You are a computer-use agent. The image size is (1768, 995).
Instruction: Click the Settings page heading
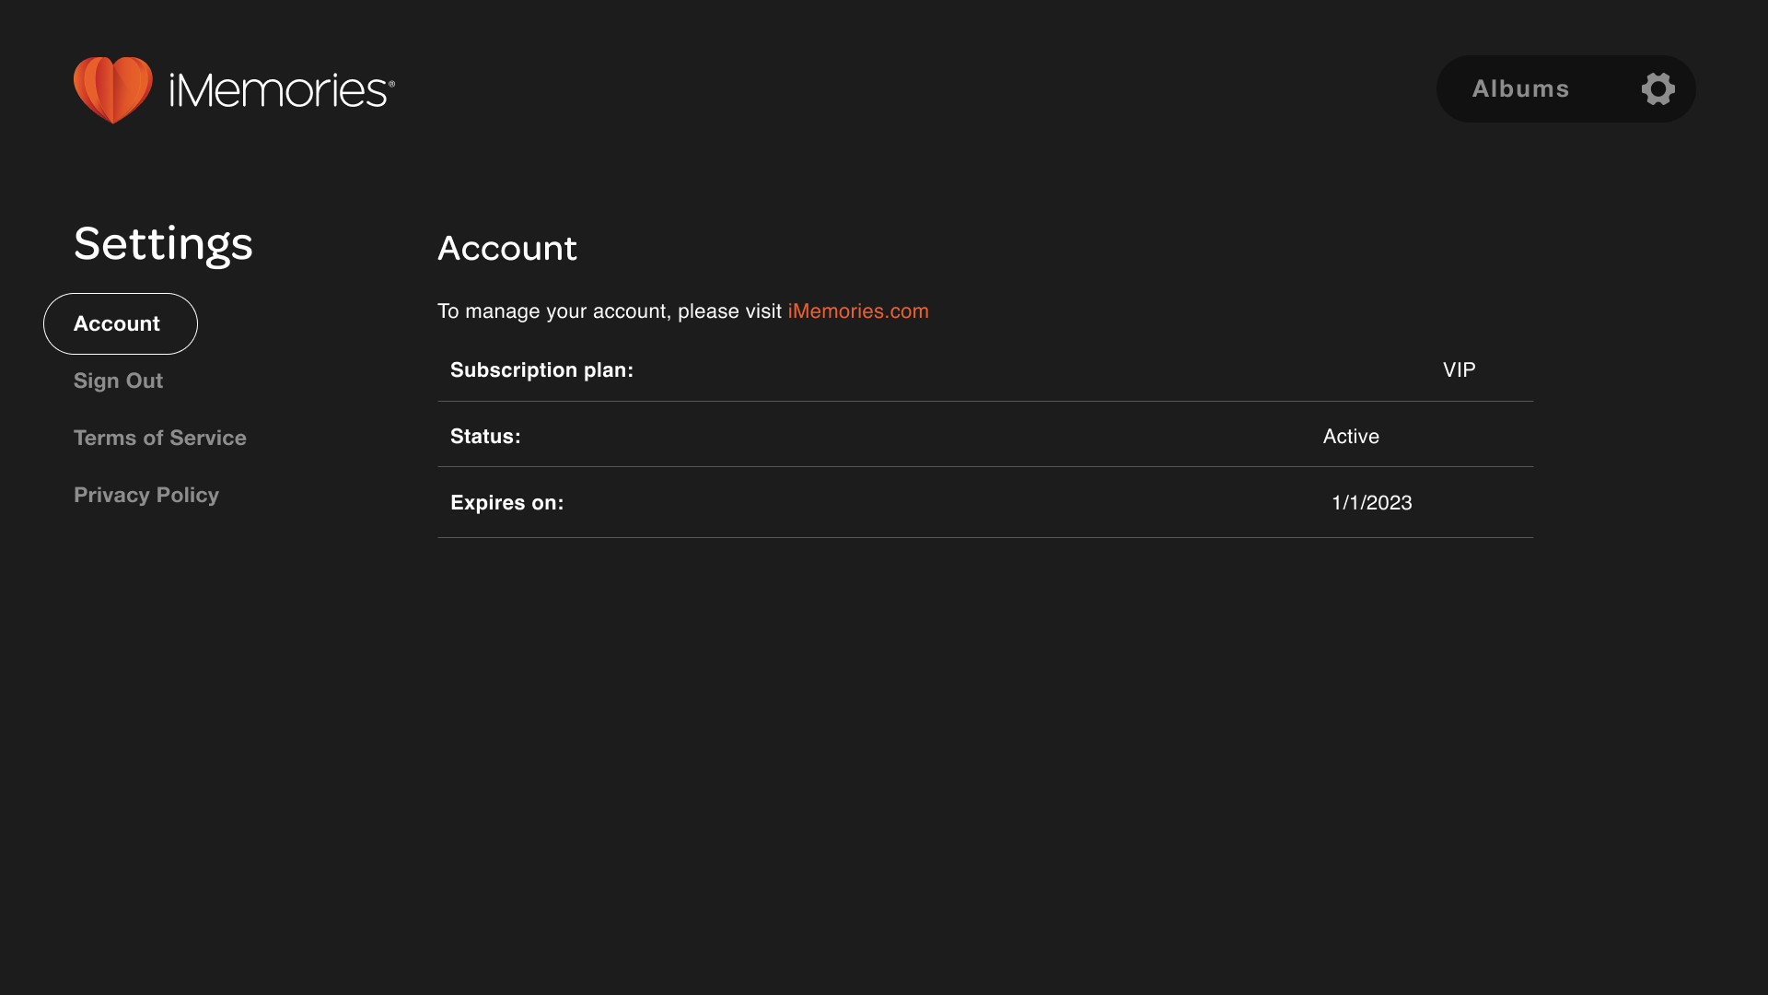(163, 243)
